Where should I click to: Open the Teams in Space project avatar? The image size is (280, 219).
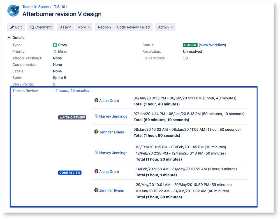pos(13,11)
